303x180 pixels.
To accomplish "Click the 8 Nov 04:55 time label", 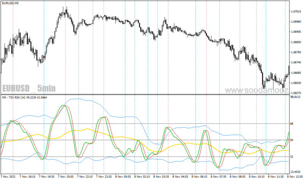I will (180, 177).
